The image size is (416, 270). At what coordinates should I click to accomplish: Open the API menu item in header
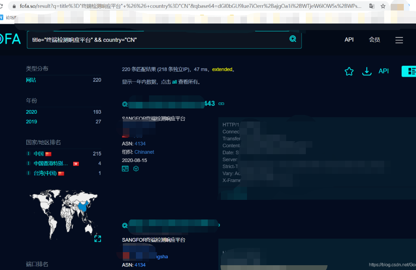(349, 40)
